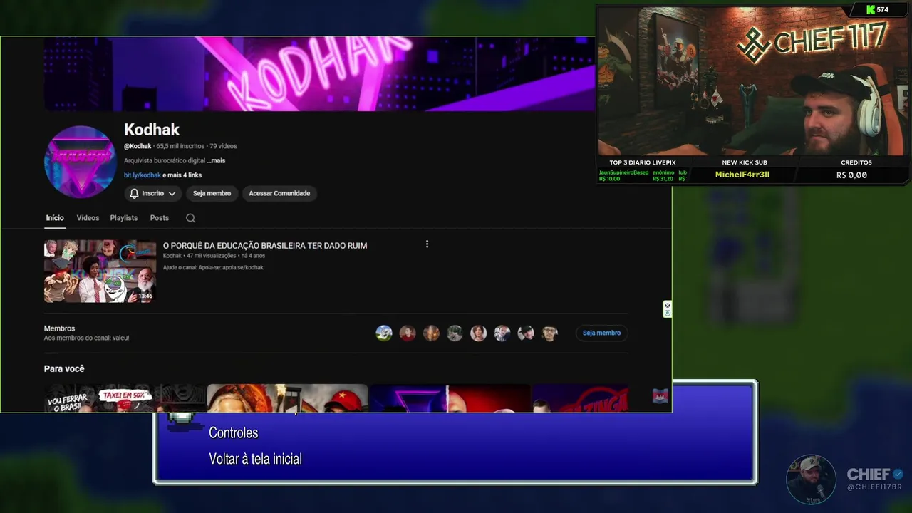The width and height of the screenshot is (912, 513).
Task: Click the blue verified badge beside CHIEF
Action: [898, 474]
